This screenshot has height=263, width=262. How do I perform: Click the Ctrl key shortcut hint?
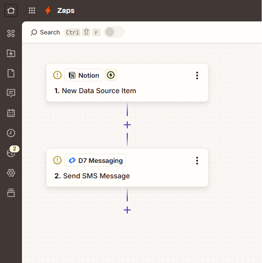(x=72, y=32)
